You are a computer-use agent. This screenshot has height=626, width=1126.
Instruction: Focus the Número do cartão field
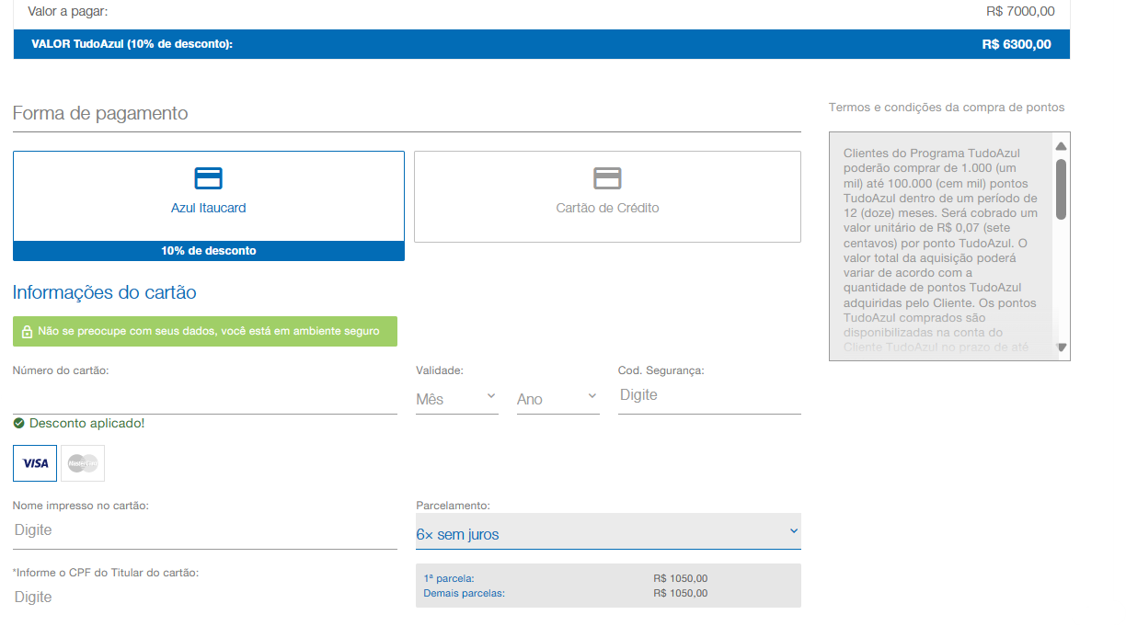[x=205, y=396]
